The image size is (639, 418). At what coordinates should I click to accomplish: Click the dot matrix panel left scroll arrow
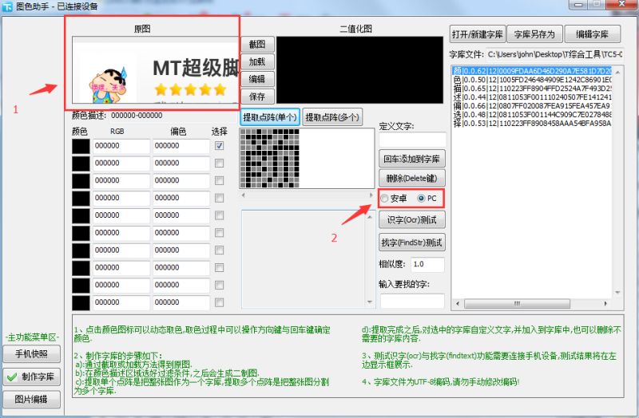[244, 195]
